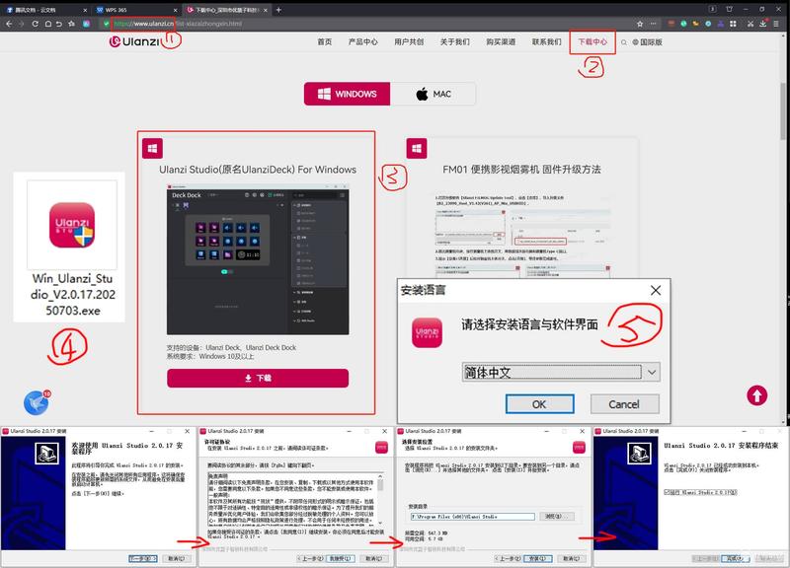Switch to 国际版 international site

tap(648, 42)
